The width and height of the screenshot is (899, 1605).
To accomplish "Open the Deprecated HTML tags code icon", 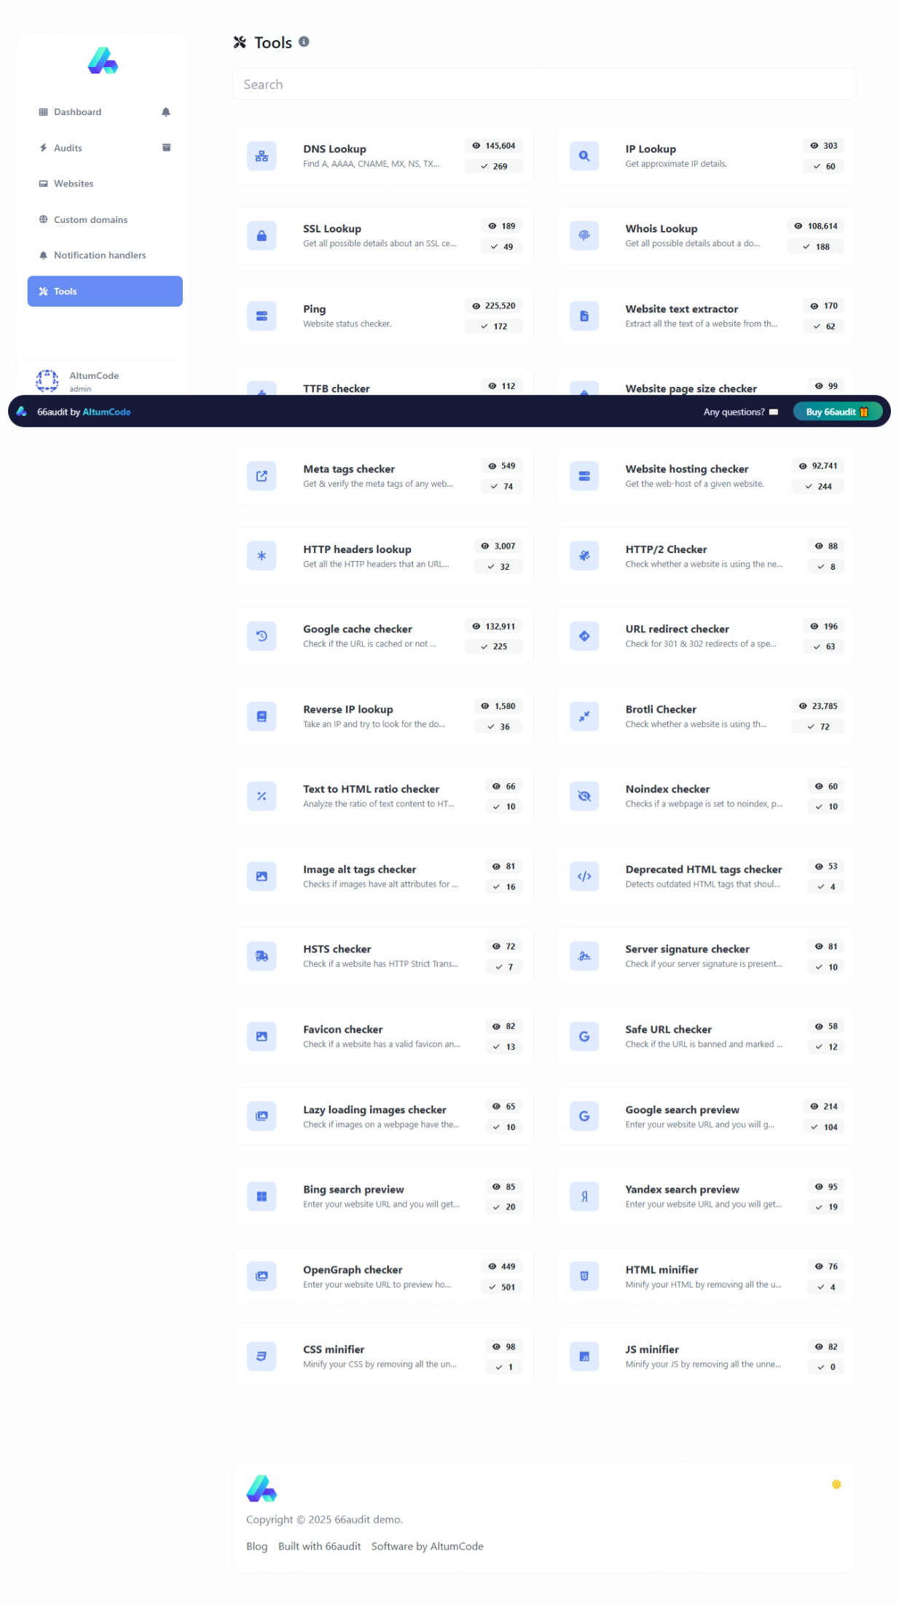I will tap(584, 876).
